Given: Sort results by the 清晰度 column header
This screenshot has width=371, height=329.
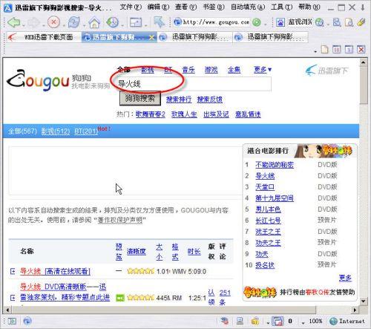Looking at the screenshot, I should (x=137, y=252).
